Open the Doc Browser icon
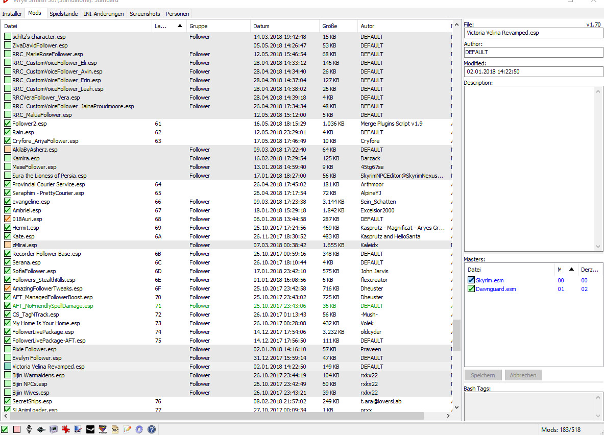 pos(115,429)
